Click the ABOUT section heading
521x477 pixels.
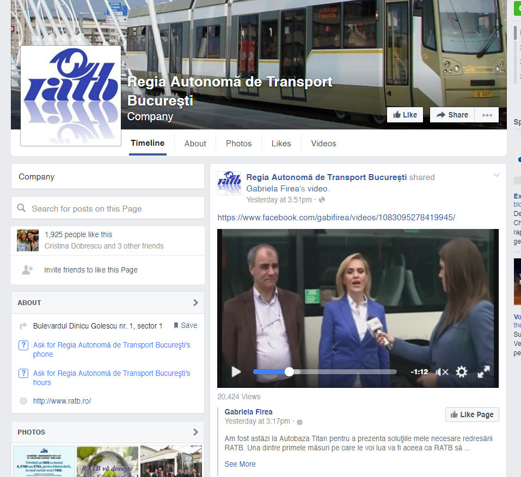29,303
